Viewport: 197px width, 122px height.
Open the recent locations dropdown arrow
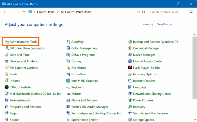coord(19,12)
